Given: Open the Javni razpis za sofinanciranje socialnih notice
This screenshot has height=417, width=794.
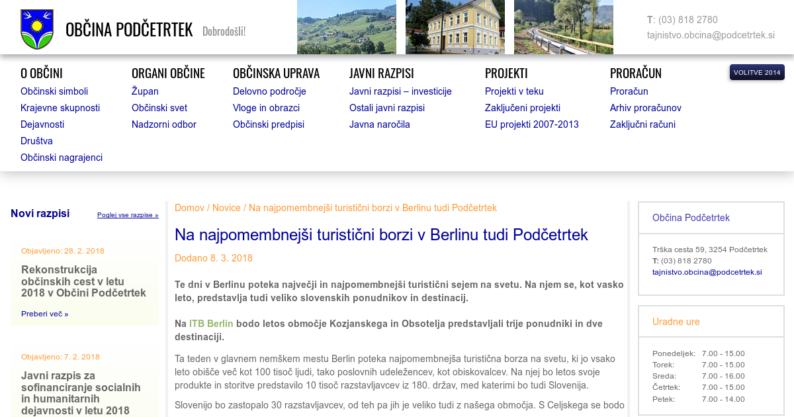Looking at the screenshot, I should [81, 393].
